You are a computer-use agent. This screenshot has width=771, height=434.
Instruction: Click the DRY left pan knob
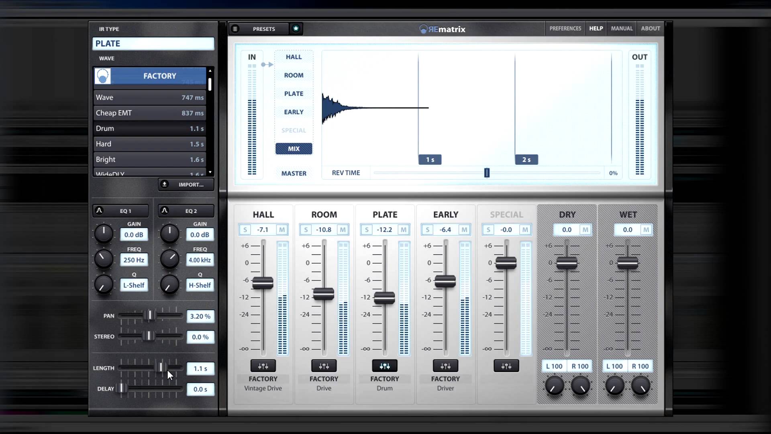(554, 386)
